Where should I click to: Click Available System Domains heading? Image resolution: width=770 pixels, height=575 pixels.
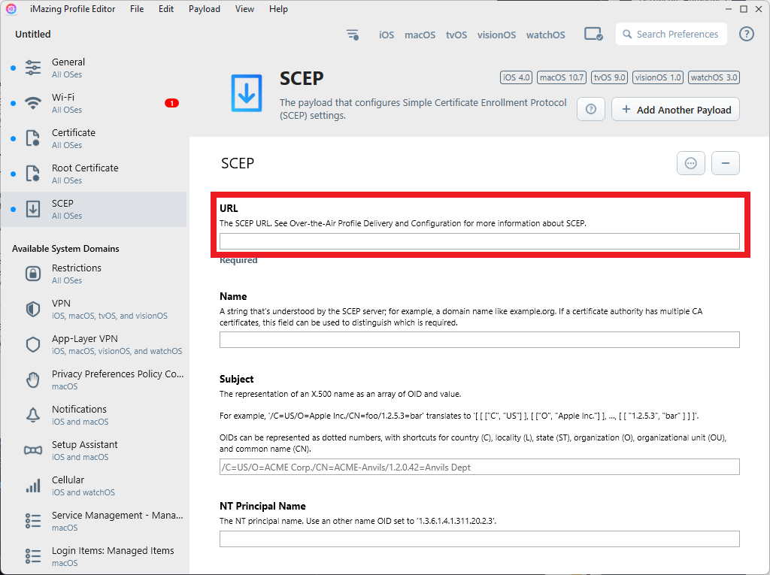pos(65,249)
